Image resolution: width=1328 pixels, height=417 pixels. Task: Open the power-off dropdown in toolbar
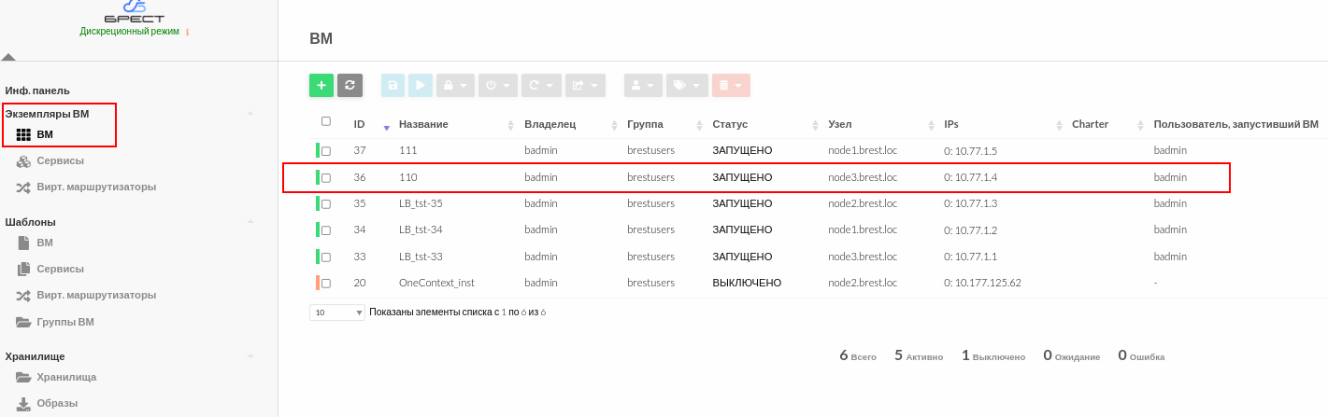tap(498, 85)
